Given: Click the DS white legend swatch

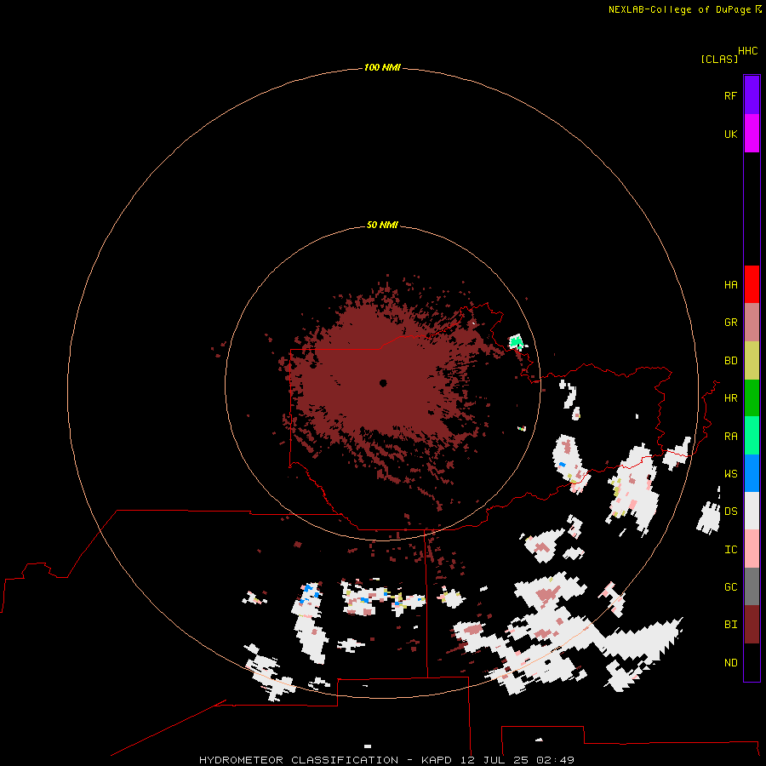Looking at the screenshot, I should pos(752,511).
